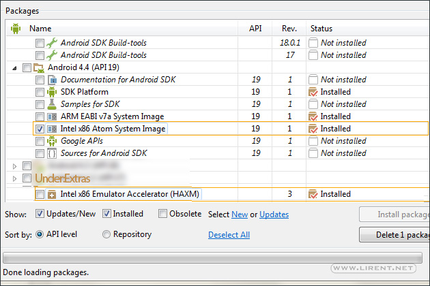The image size is (430, 286).
Task: Check ARM EABI v7a System Image checkbox
Action: 40,117
